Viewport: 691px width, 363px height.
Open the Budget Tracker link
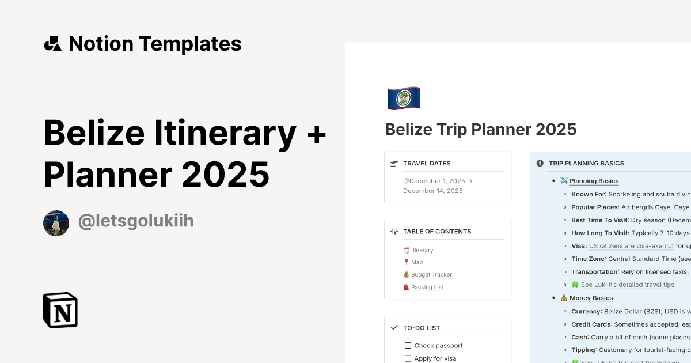pos(431,275)
